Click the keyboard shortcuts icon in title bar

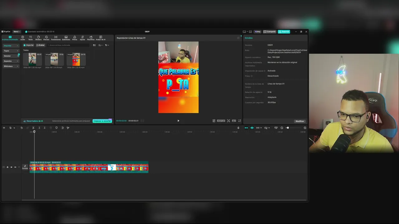250,31
